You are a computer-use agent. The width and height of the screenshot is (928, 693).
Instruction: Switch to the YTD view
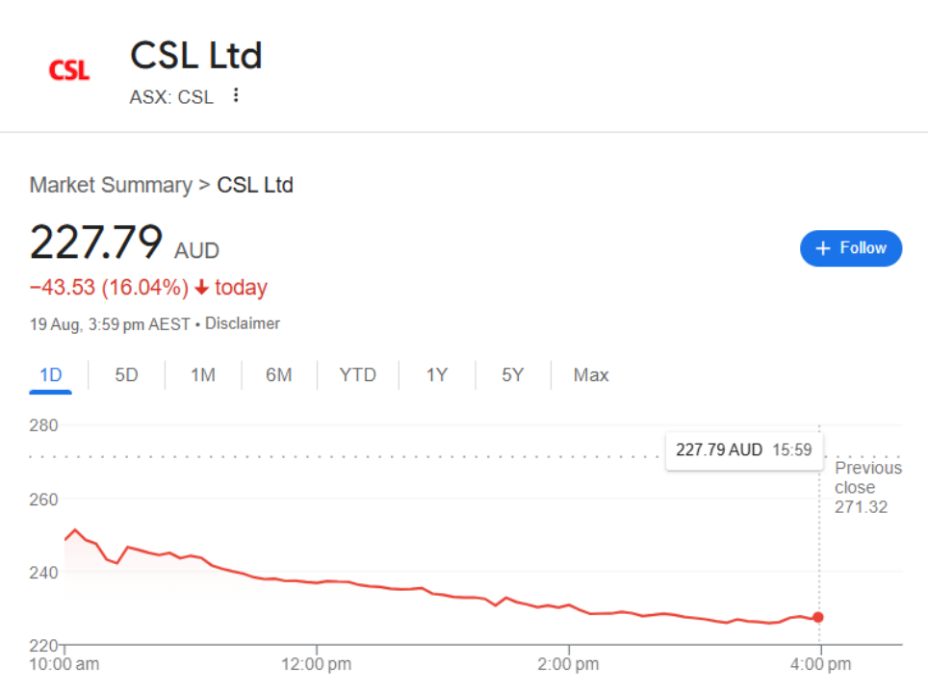[357, 374]
